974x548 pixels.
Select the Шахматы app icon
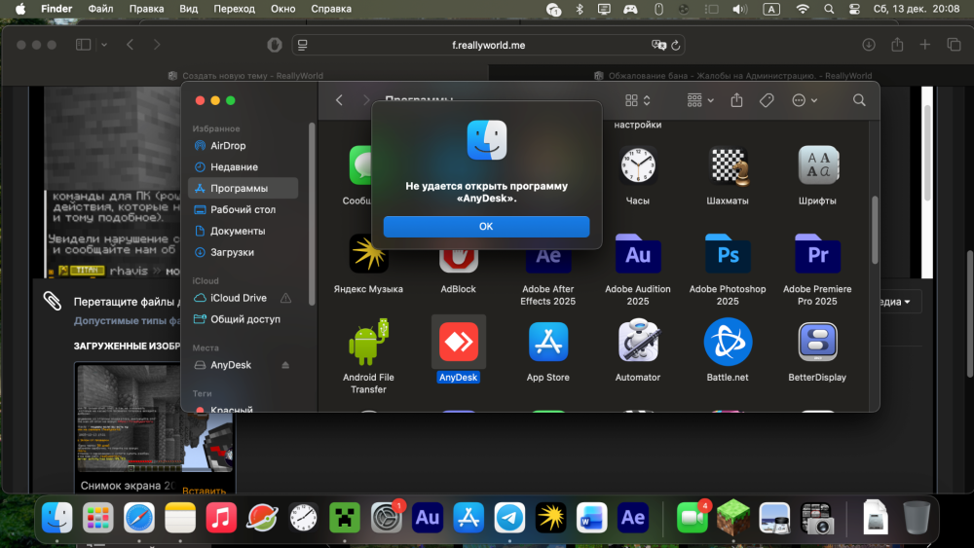pos(728,165)
